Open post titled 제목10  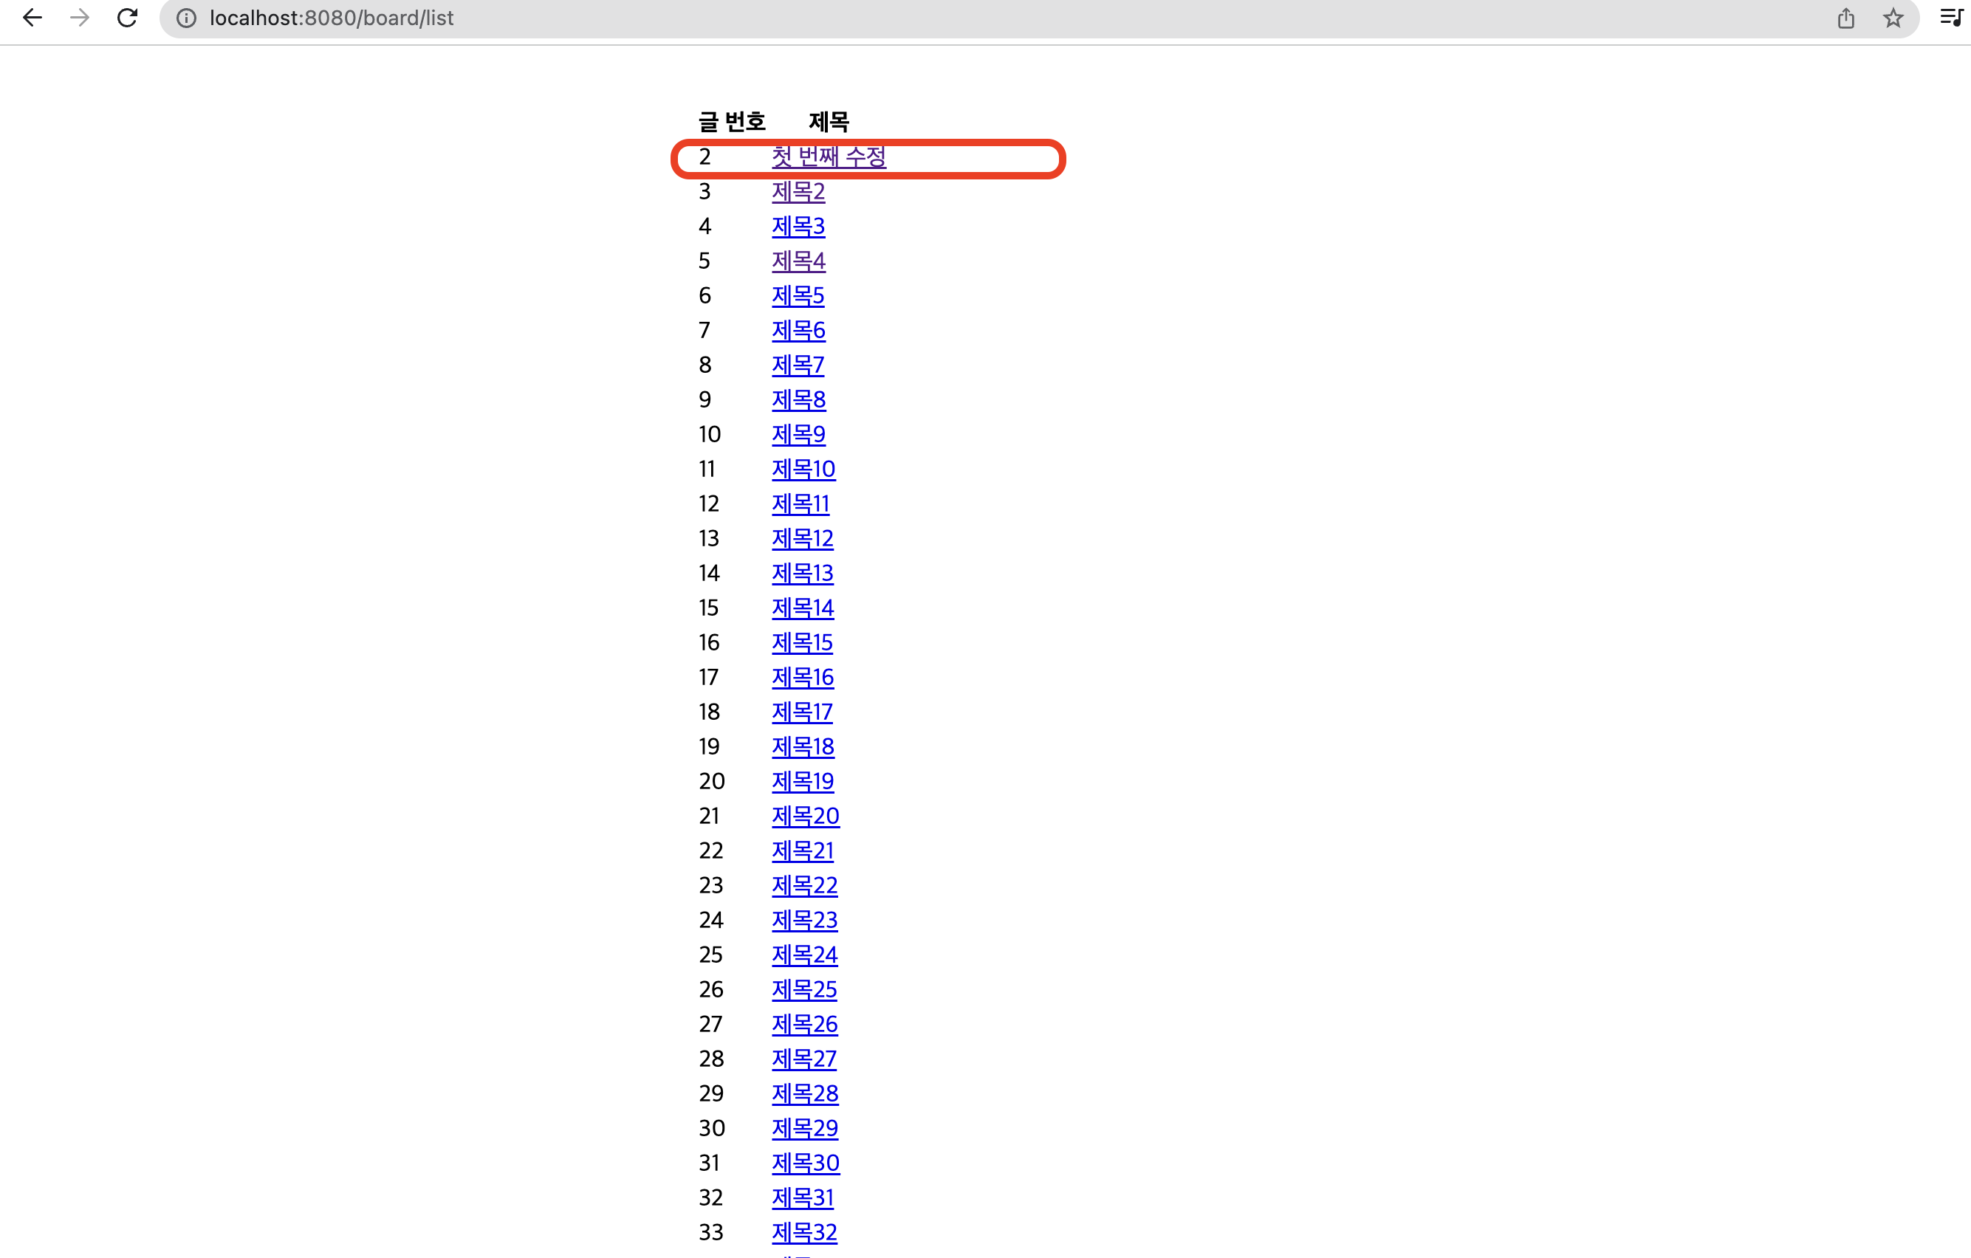pos(803,469)
